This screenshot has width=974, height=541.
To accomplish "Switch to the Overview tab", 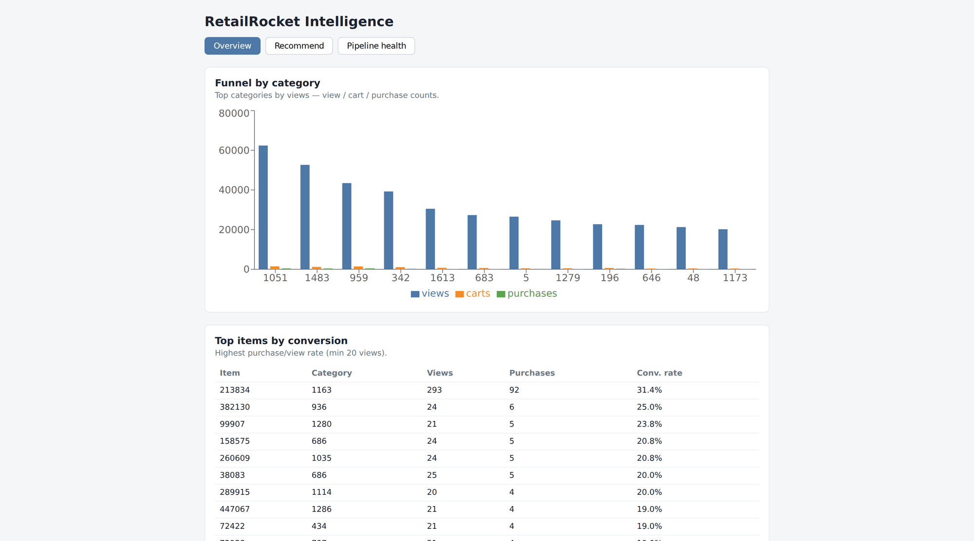I will pyautogui.click(x=232, y=46).
